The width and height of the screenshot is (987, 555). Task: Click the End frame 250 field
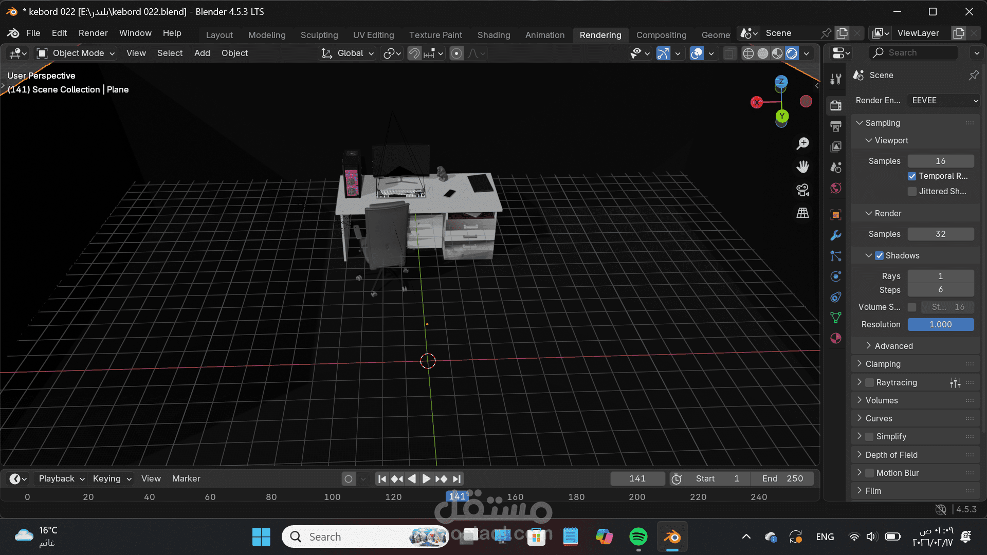pyautogui.click(x=782, y=479)
